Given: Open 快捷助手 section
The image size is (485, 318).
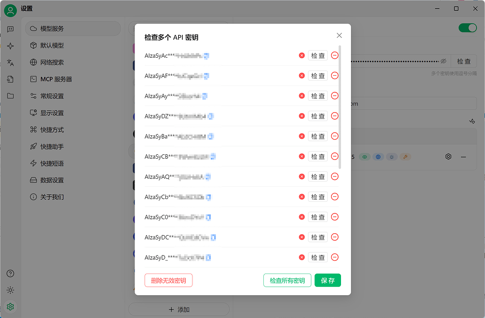Looking at the screenshot, I should [73, 147].
